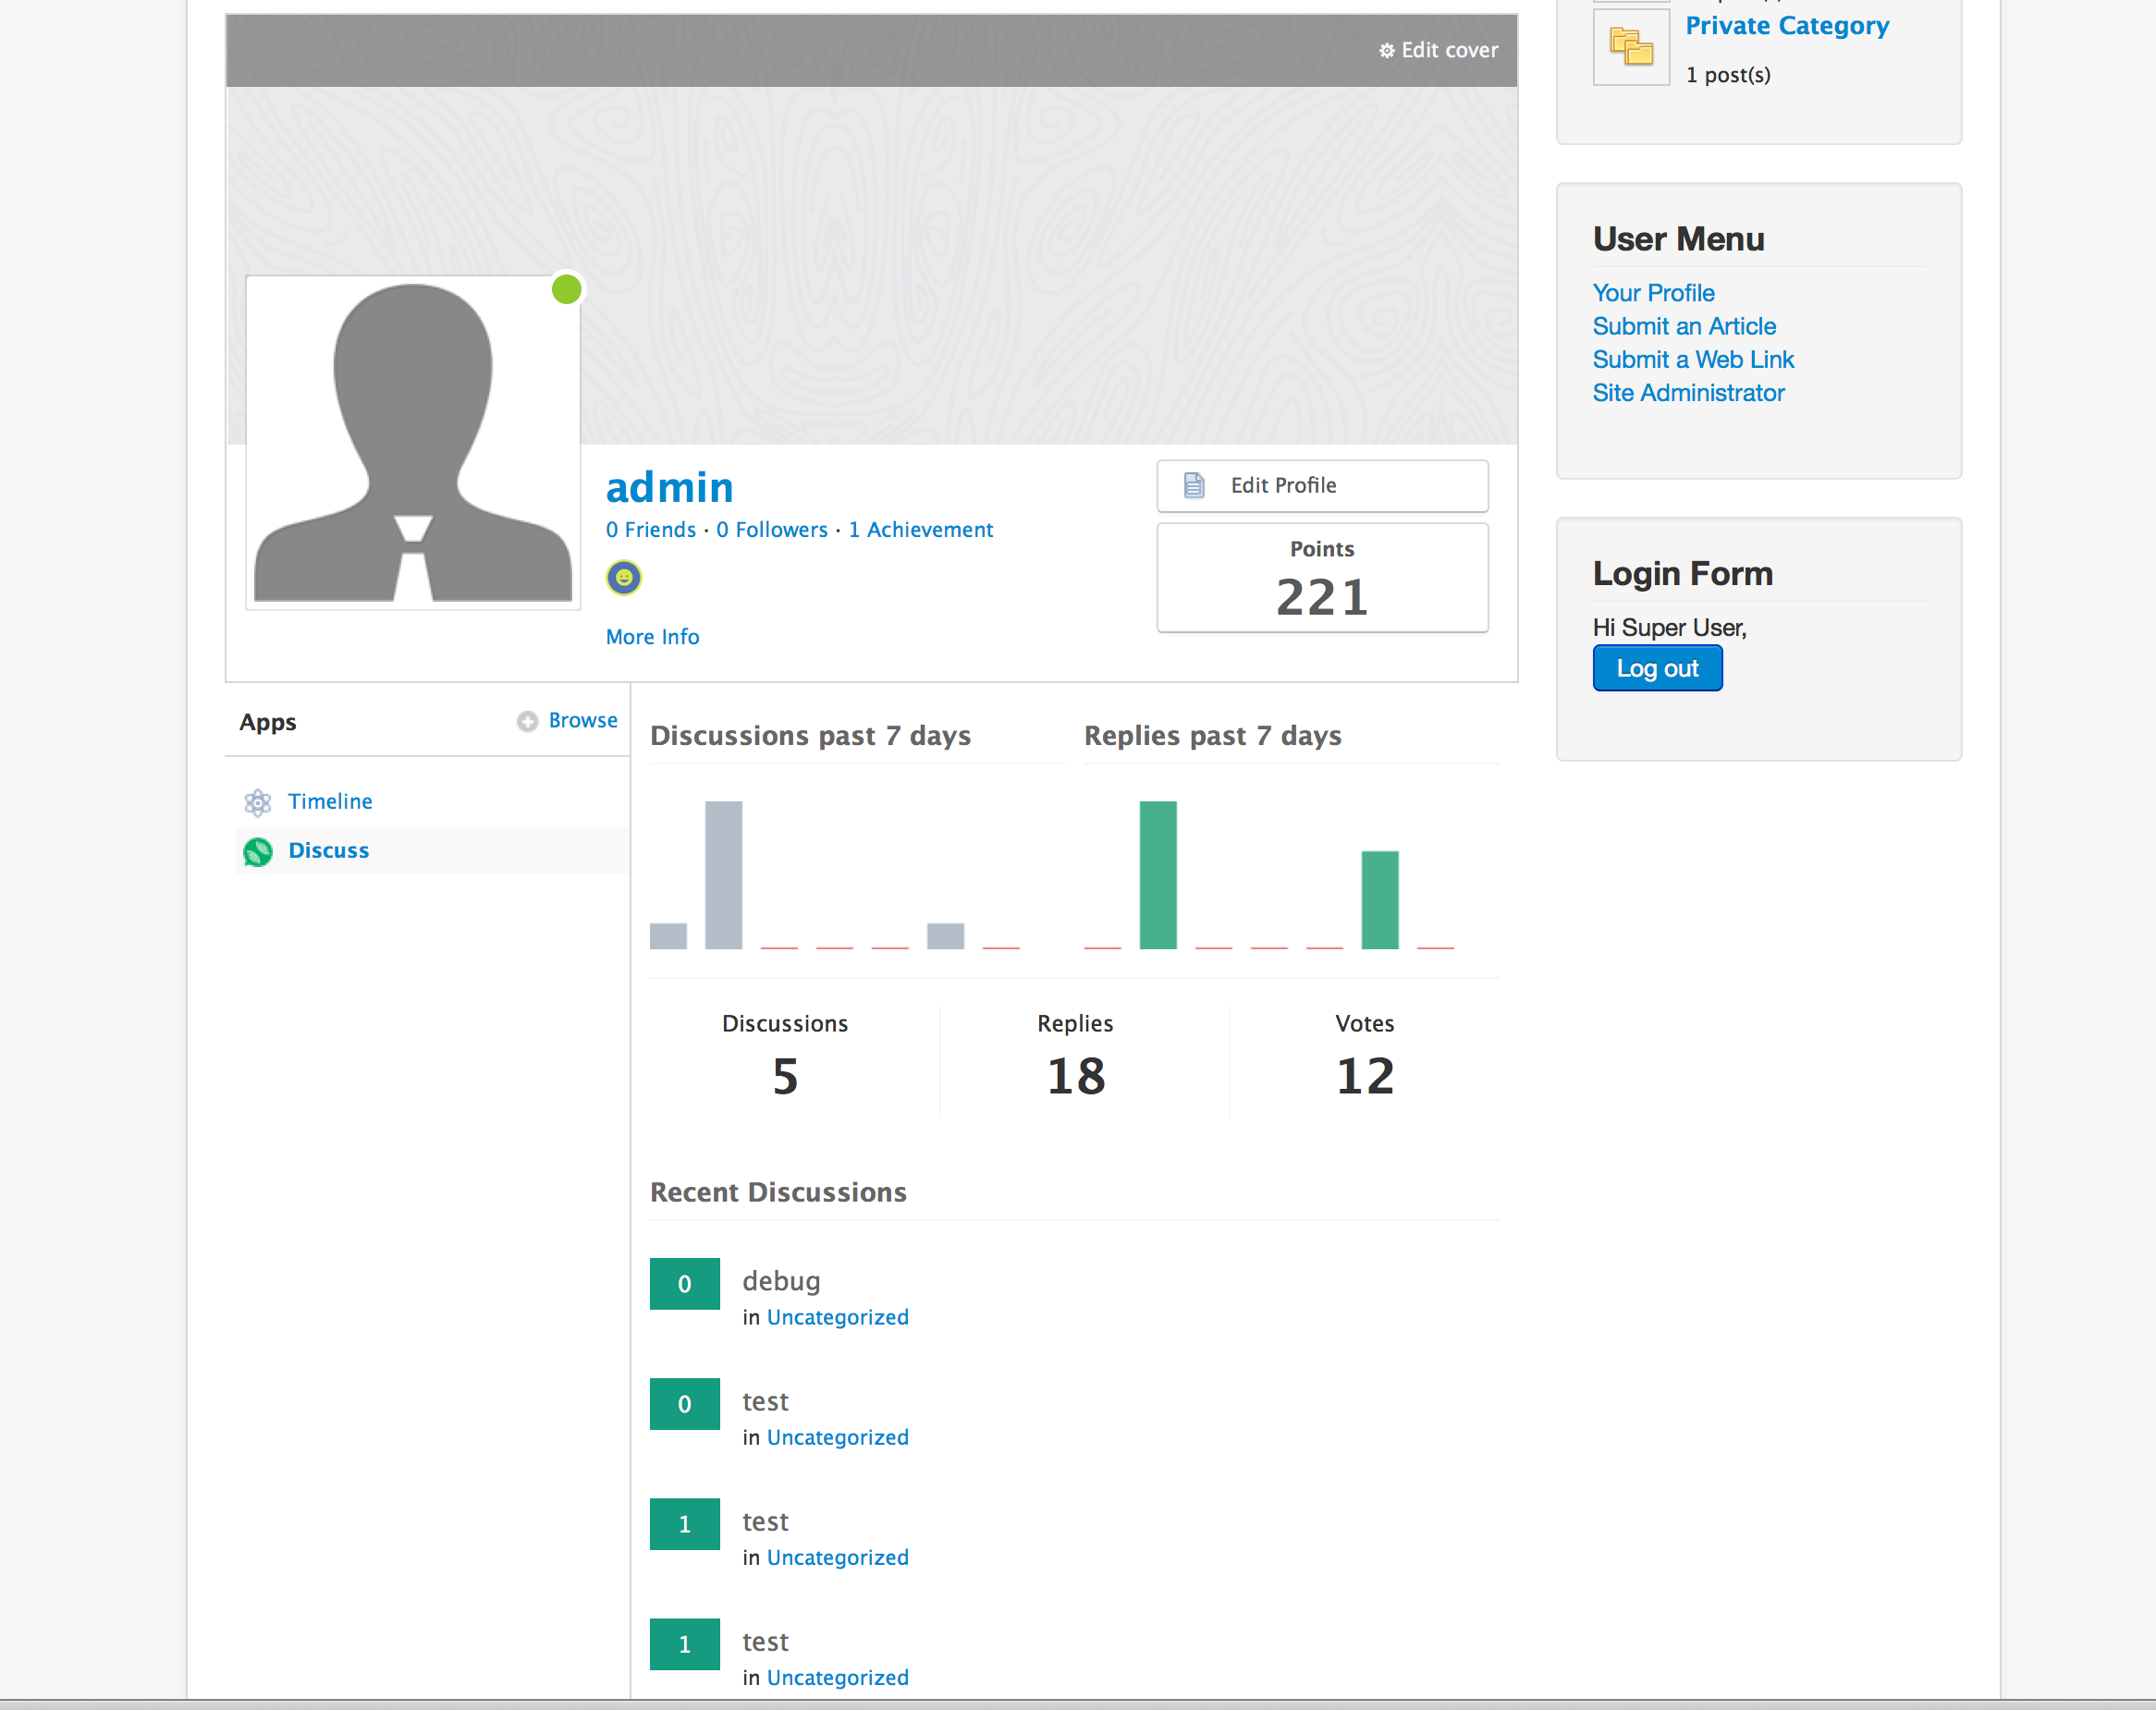Image resolution: width=2156 pixels, height=1710 pixels.
Task: Open the Private Category link
Action: click(x=1787, y=25)
